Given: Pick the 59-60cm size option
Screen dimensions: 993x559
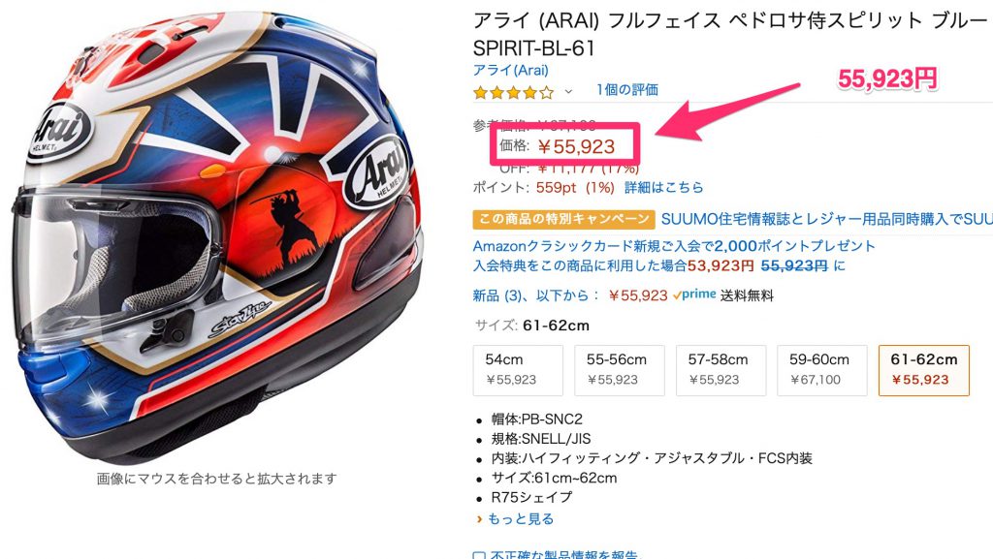Looking at the screenshot, I should click(x=822, y=370).
